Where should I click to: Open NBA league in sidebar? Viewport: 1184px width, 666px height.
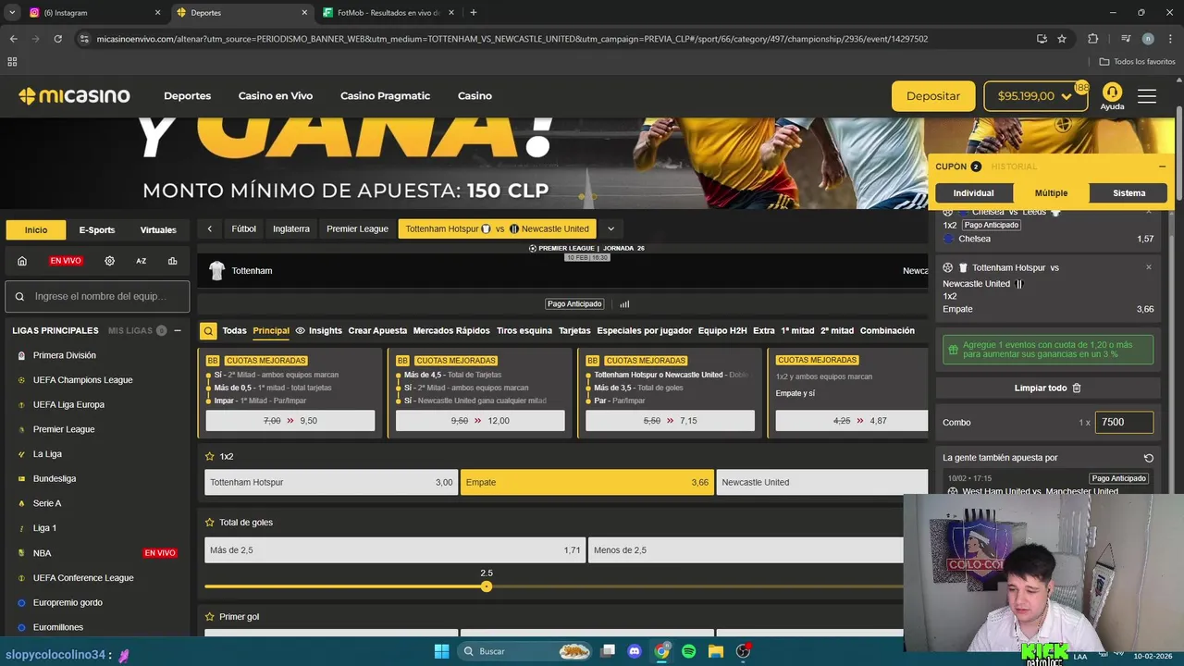point(42,553)
